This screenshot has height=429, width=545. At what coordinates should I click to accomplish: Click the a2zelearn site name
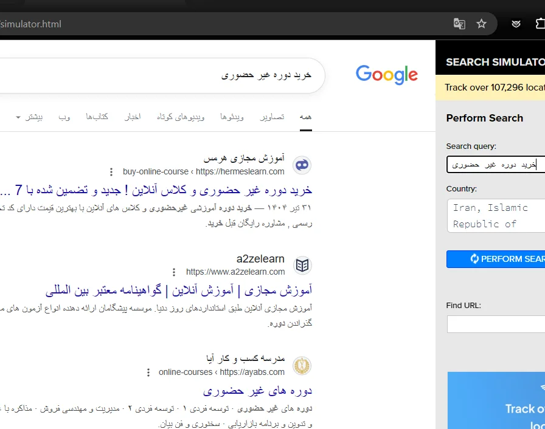260,259
